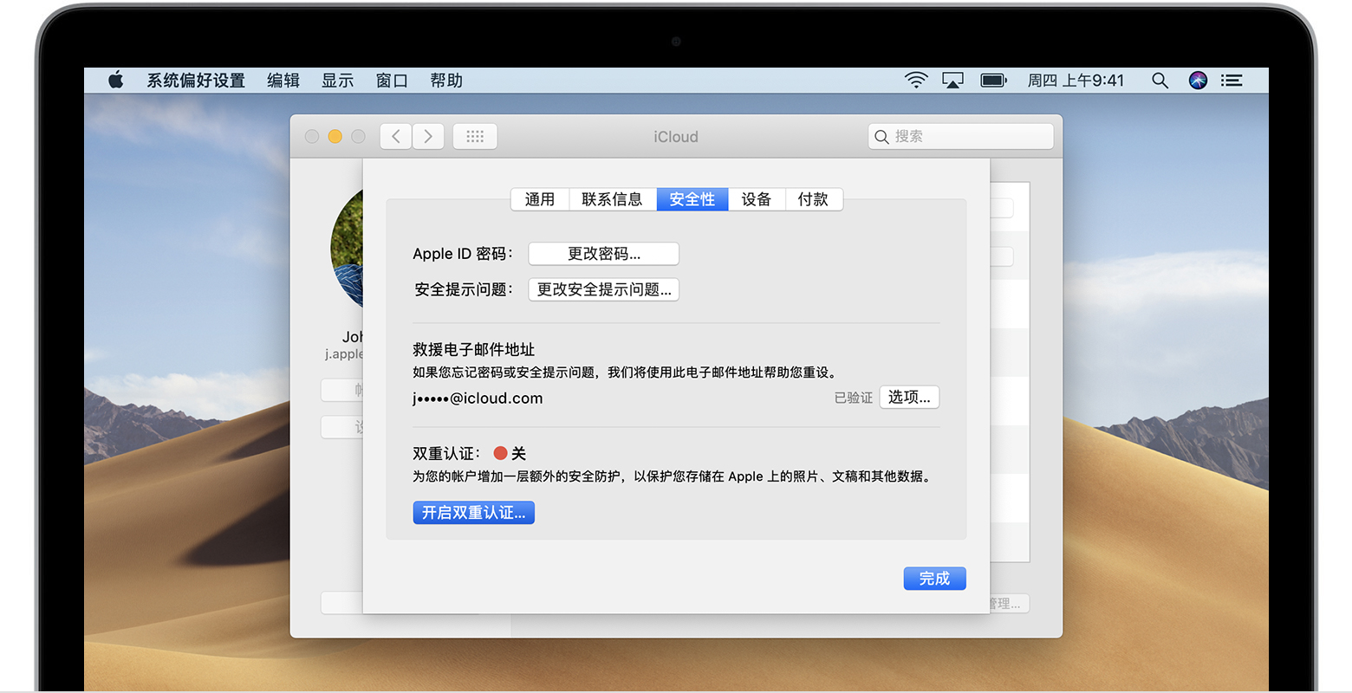Image resolution: width=1352 pixels, height=693 pixels.
Task: Go forward with the toolbar forward arrow
Action: tap(428, 136)
